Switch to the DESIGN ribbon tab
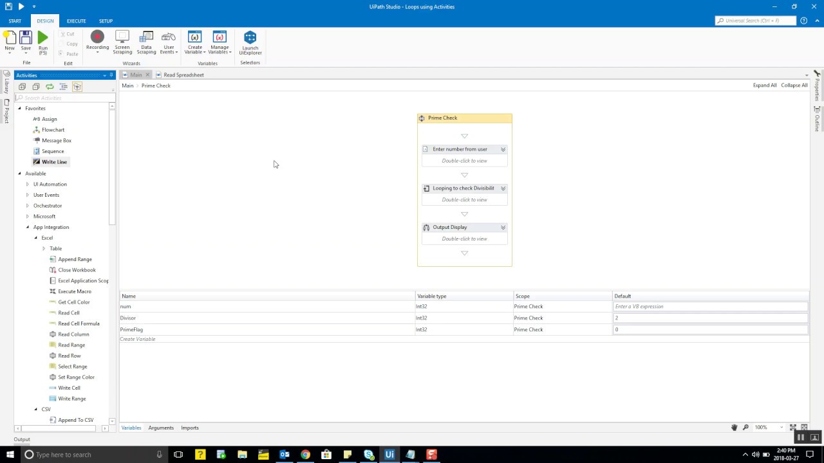This screenshot has width=824, height=463. point(45,21)
